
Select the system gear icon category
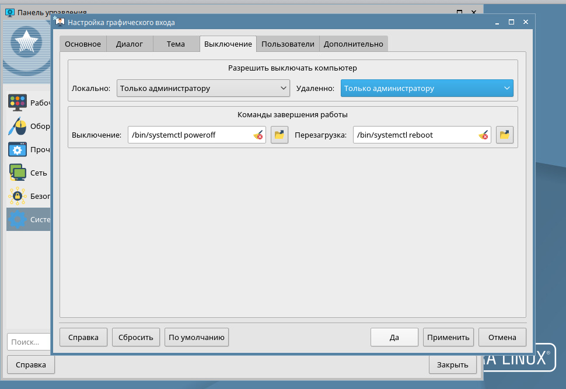click(x=18, y=220)
